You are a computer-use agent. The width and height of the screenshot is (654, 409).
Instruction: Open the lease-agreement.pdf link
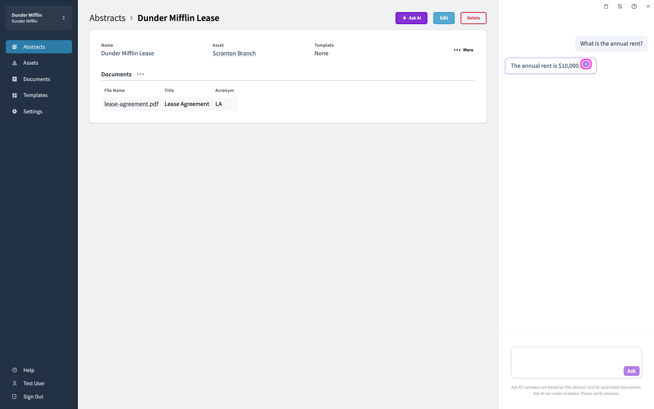point(131,104)
